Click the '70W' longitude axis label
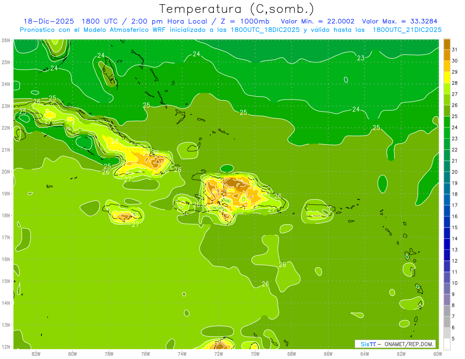Image resolution: width=465 pixels, height=359 pixels. click(x=255, y=354)
